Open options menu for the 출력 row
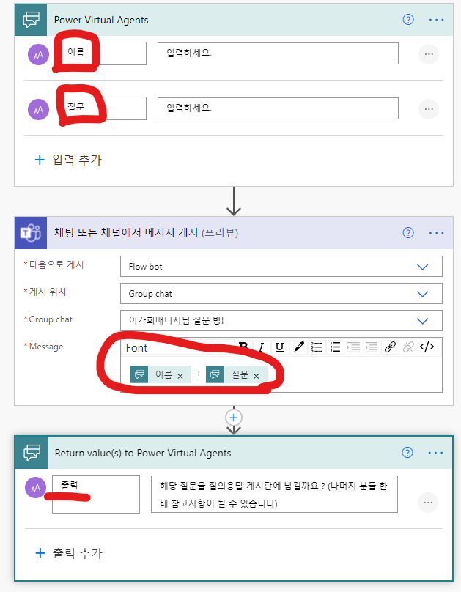Viewport: 461px width, 592px height. [x=428, y=503]
